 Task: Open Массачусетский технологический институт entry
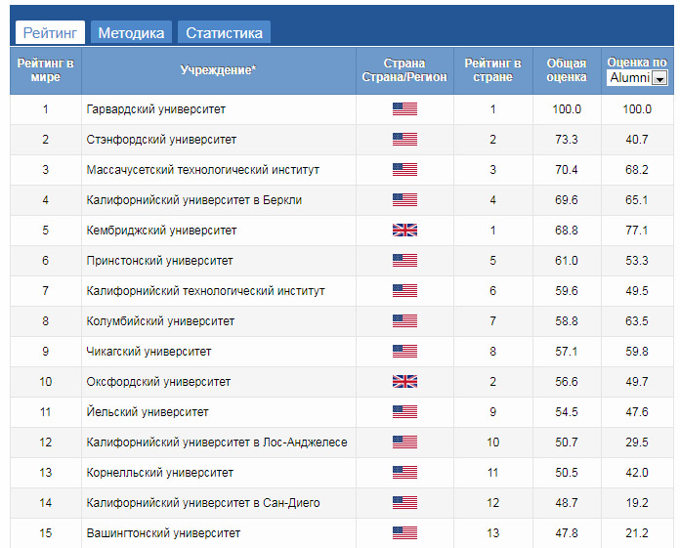(202, 170)
